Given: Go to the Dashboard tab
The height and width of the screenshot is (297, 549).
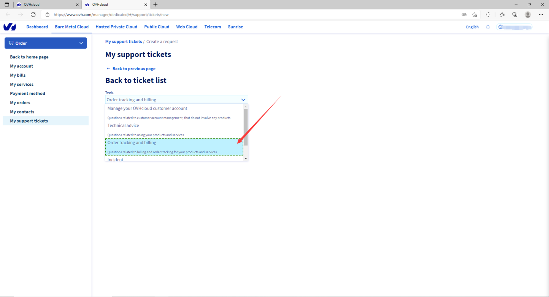Looking at the screenshot, I should point(37,27).
